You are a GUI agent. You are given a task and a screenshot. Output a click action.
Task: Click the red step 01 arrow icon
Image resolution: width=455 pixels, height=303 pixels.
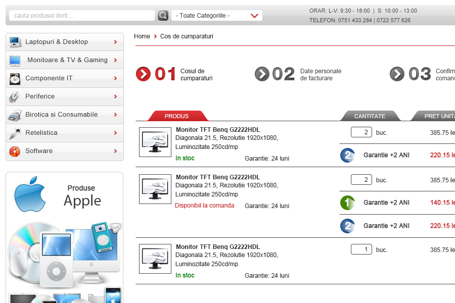(143, 74)
